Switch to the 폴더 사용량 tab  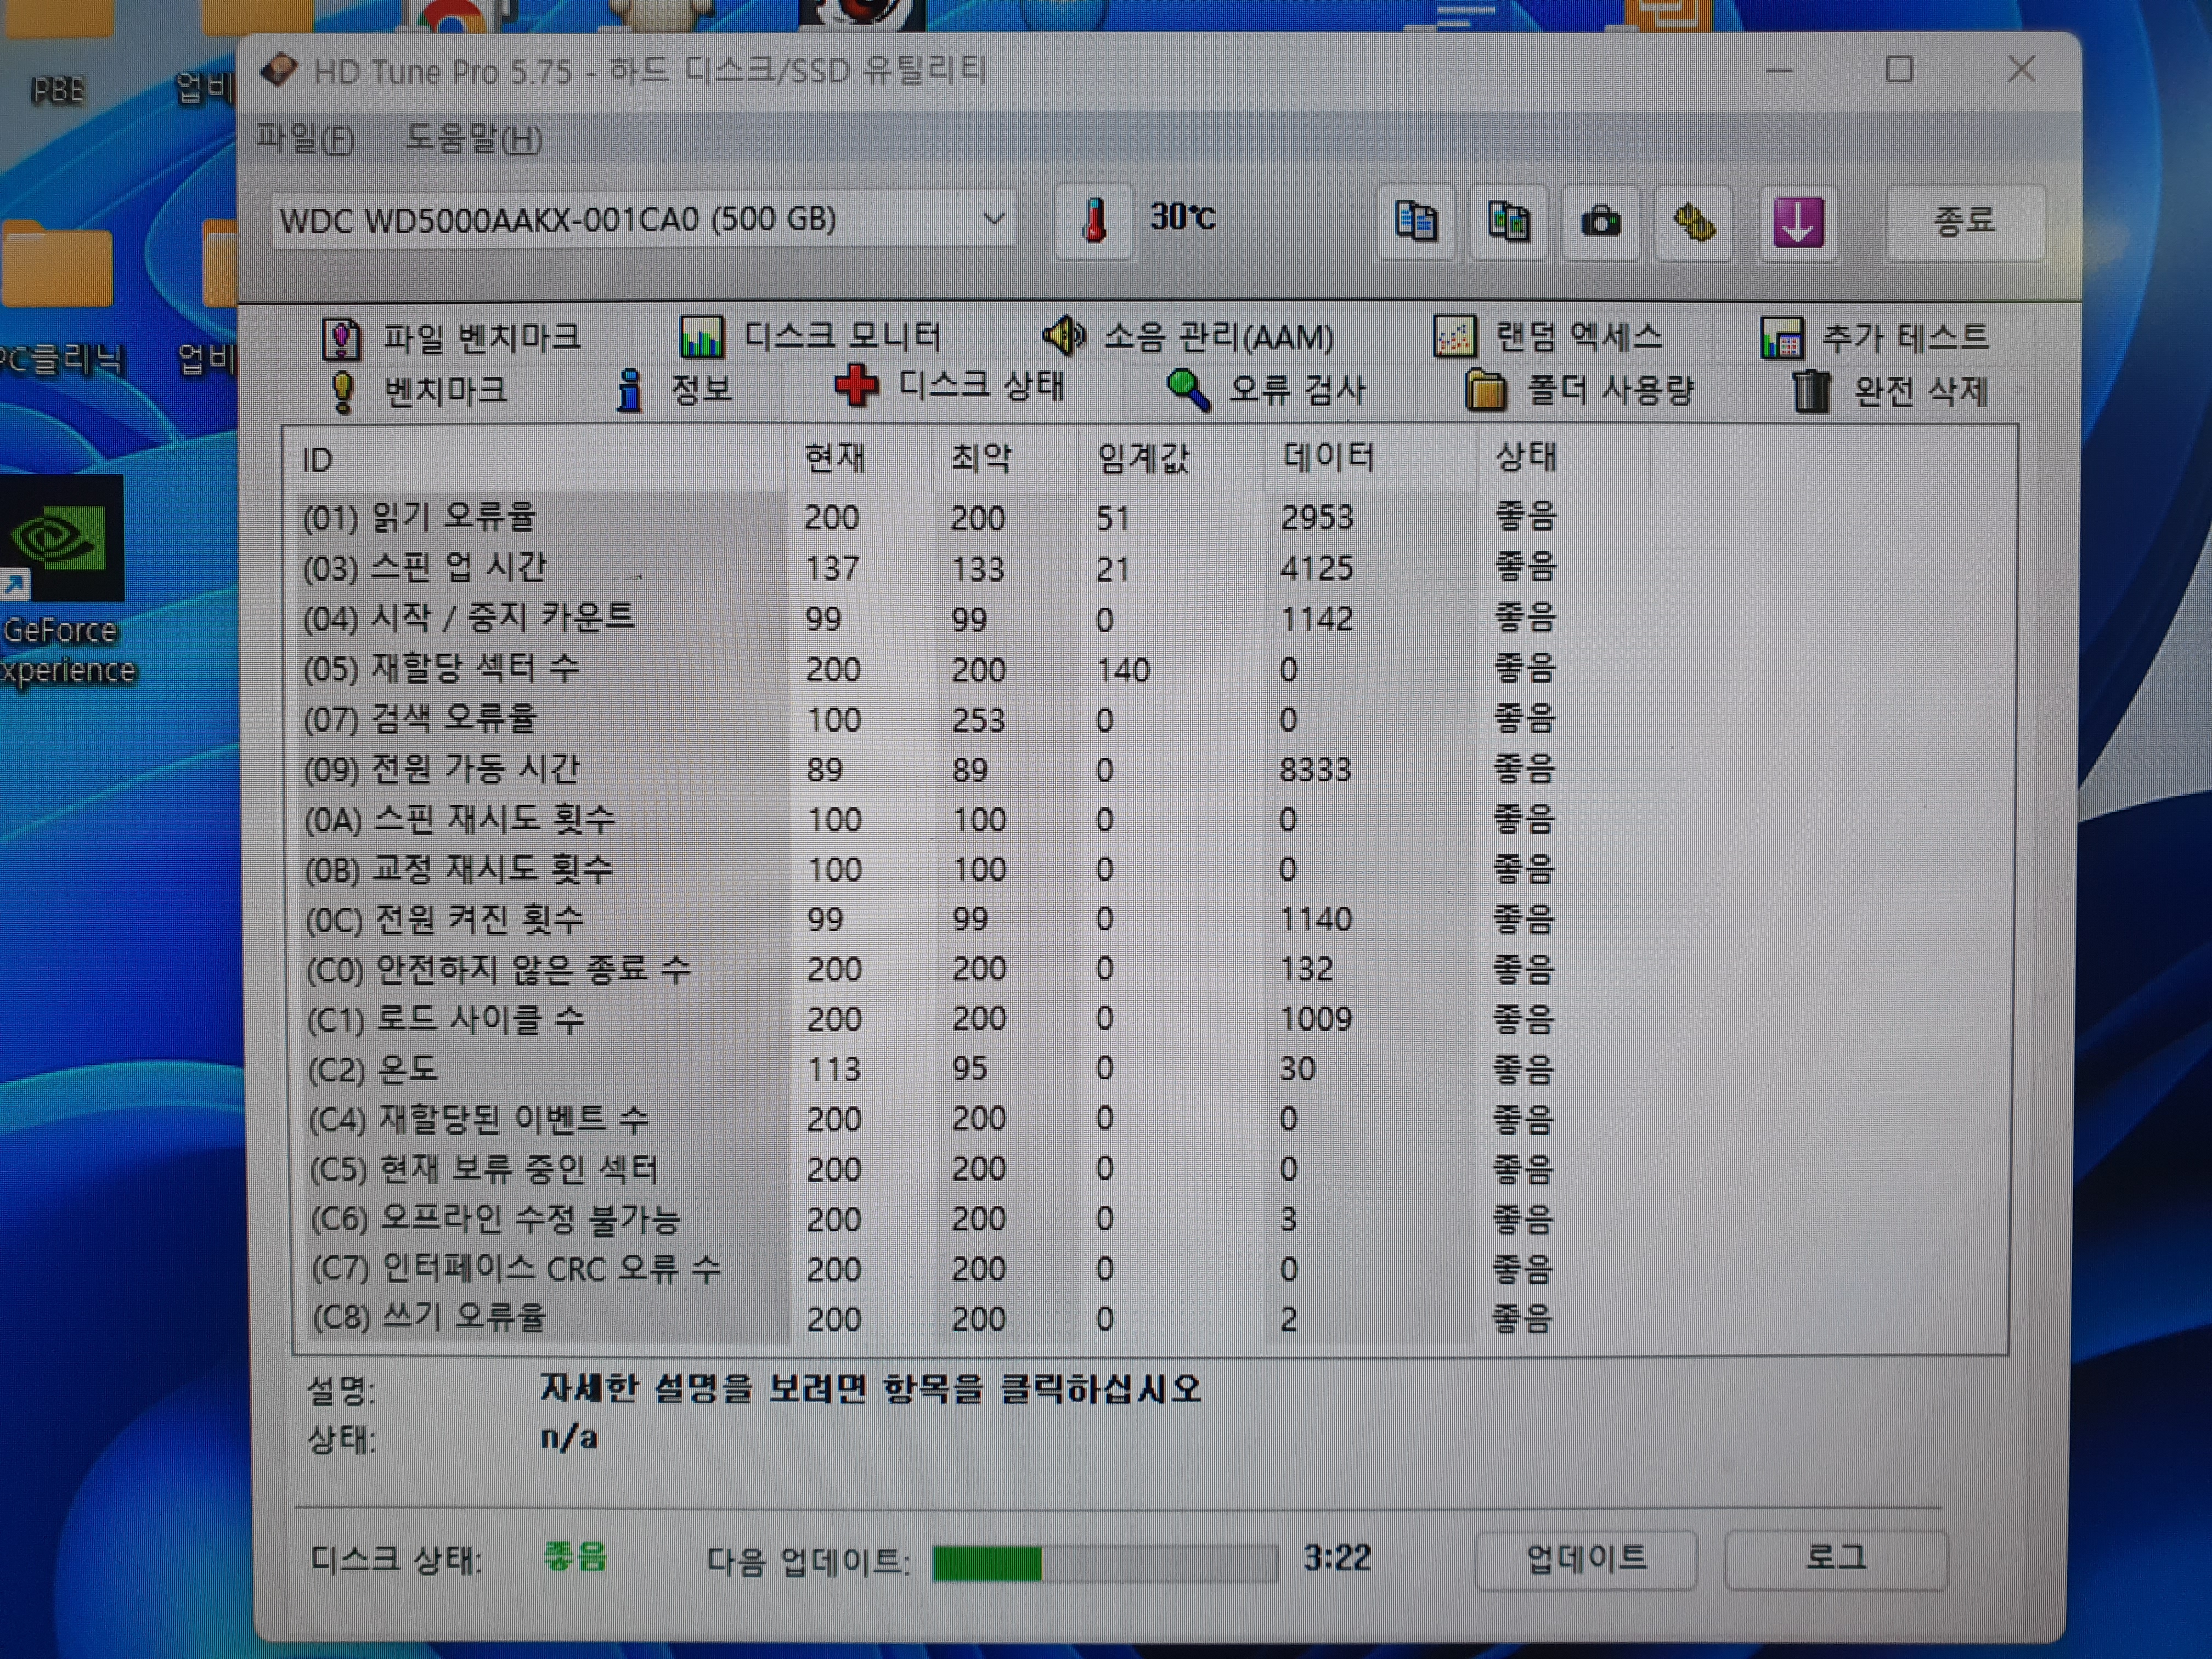(1580, 390)
